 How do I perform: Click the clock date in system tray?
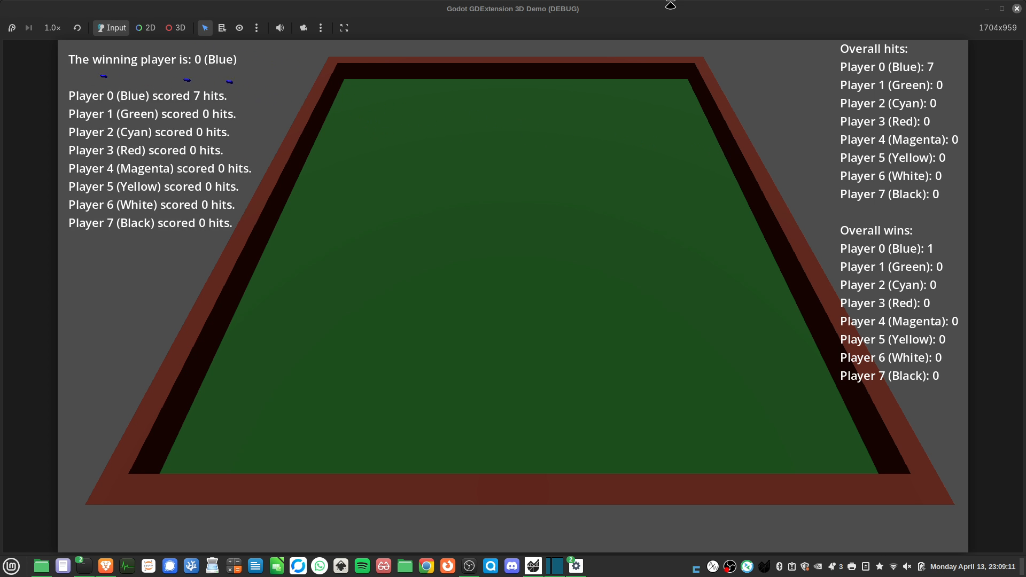(x=972, y=566)
